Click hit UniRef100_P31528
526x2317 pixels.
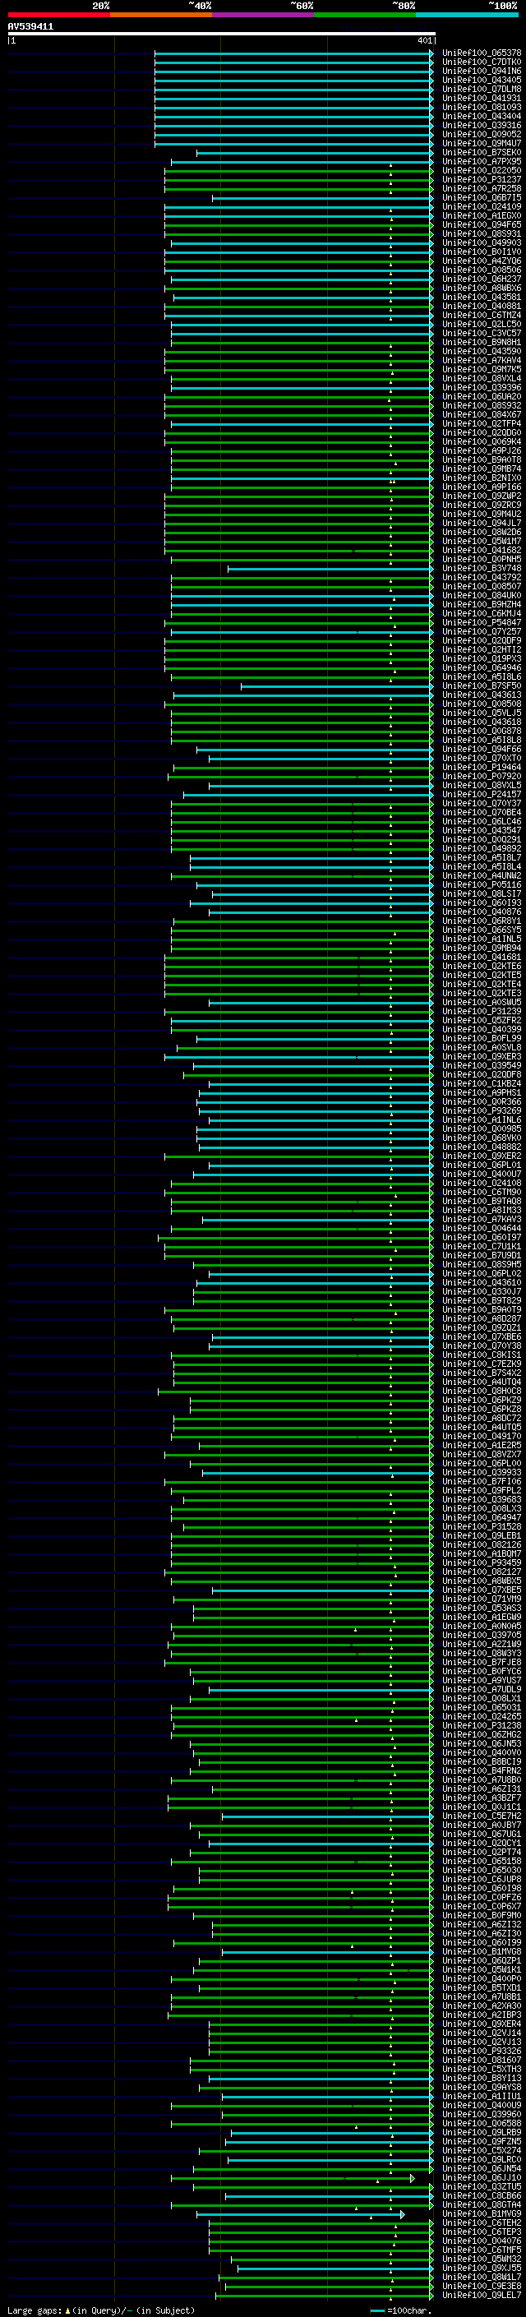pyautogui.click(x=482, y=1526)
